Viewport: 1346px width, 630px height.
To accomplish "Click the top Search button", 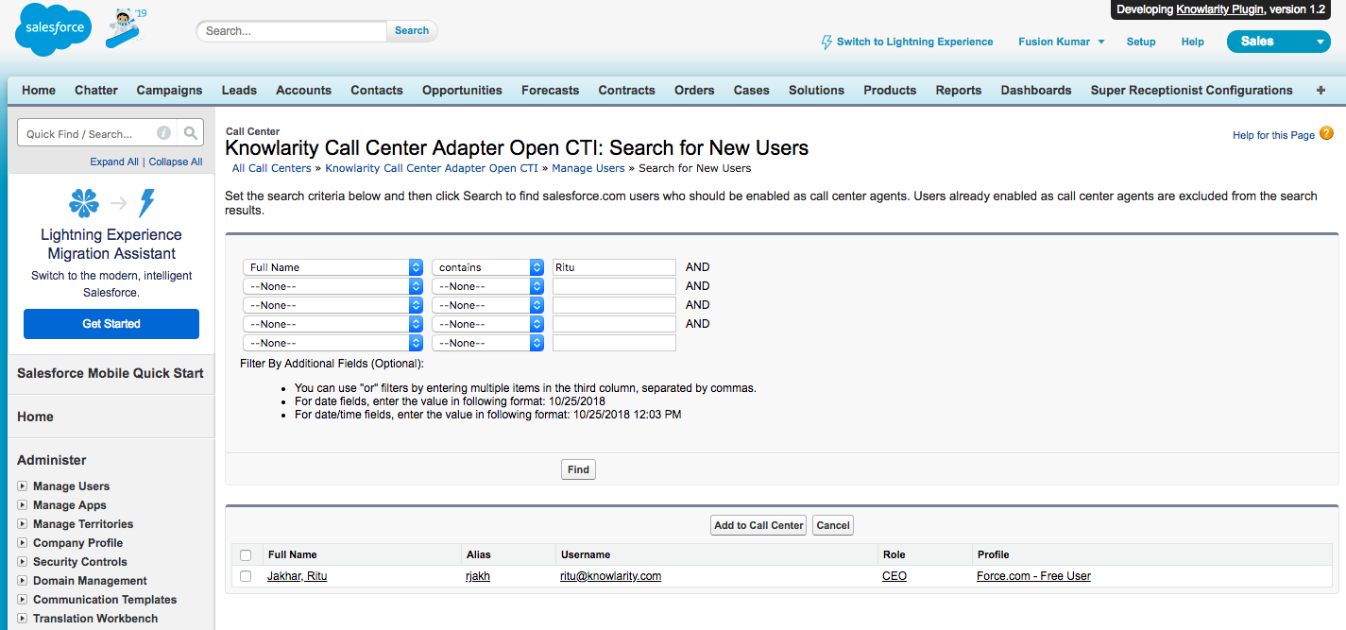I will 412,31.
